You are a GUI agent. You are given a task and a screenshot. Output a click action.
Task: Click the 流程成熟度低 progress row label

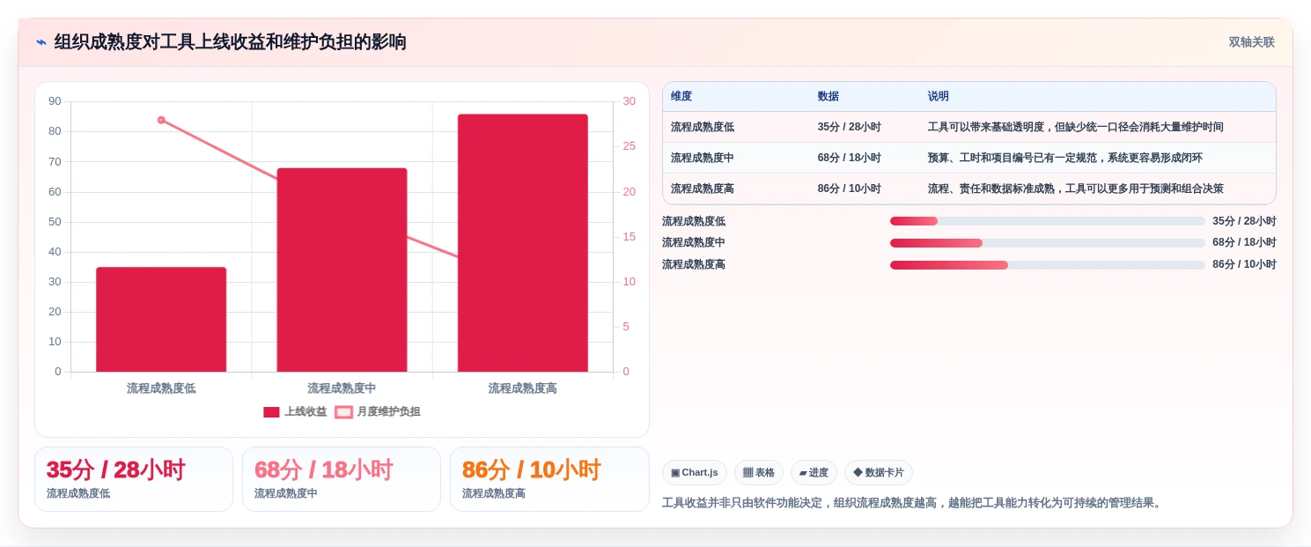click(694, 221)
